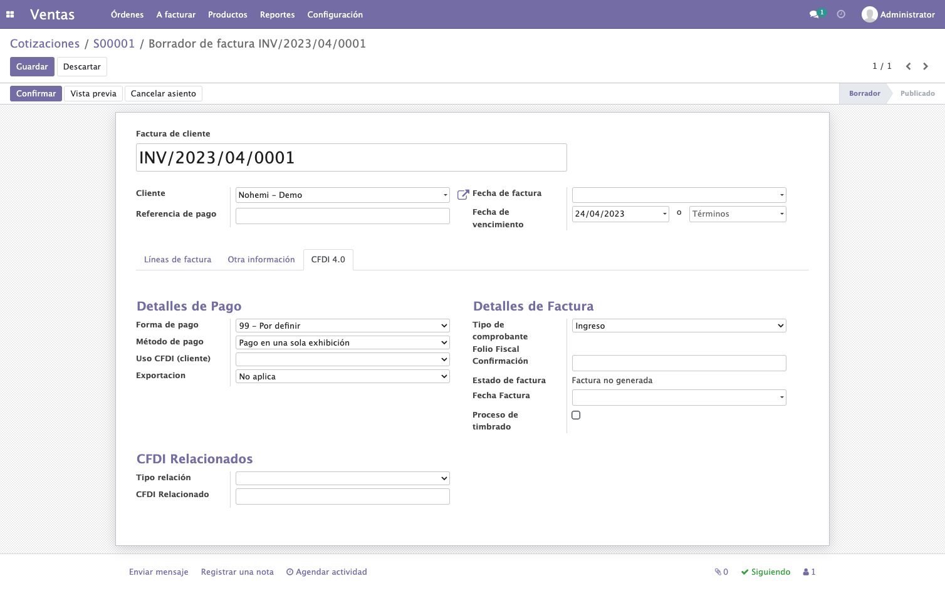Go to the S00001 breadcrumb link
945x591 pixels.
click(114, 44)
